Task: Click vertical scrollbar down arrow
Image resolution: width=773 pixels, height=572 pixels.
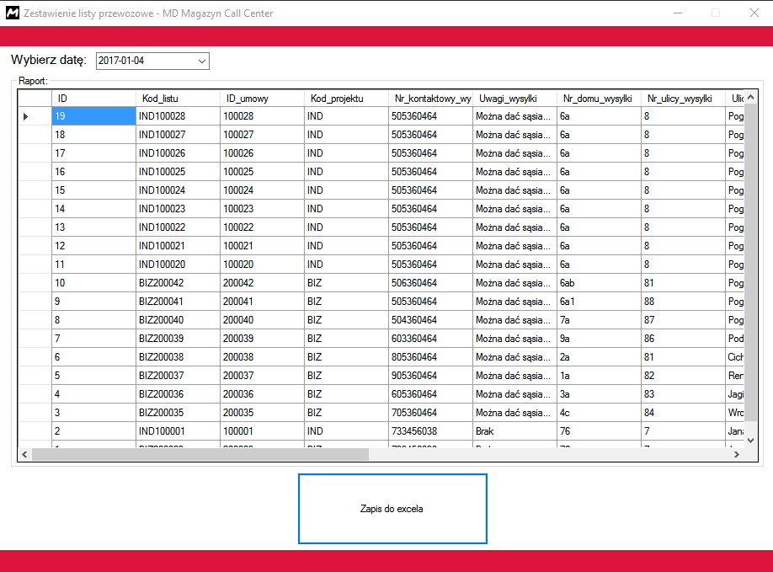Action: coord(750,441)
